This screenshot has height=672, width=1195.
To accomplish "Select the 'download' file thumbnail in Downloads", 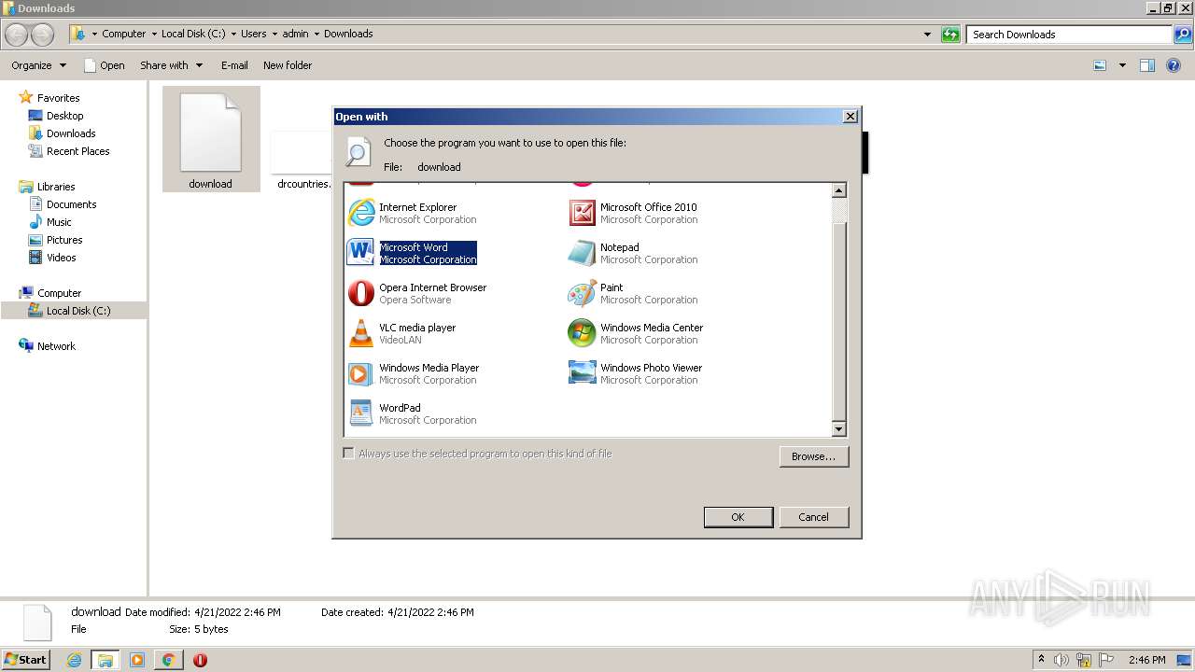I will point(211,139).
